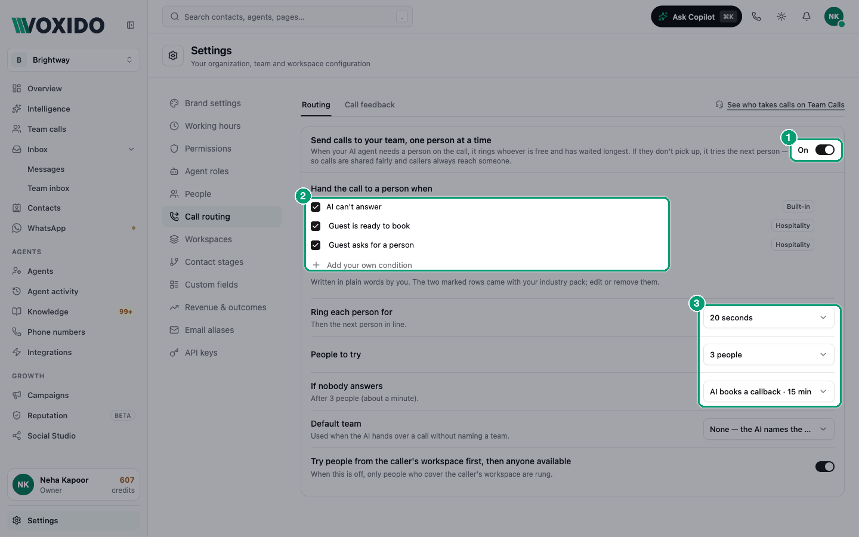Screen dimensions: 859x537
Task: Switch theme with the sun icon
Action: coord(781,17)
